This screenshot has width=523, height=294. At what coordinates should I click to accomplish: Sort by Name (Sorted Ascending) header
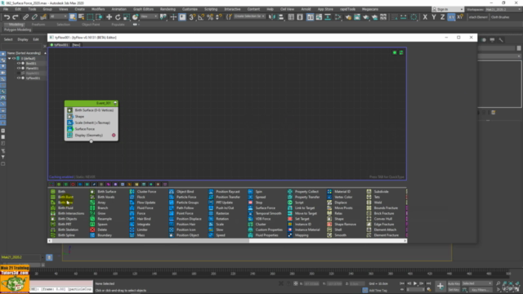[x=24, y=53]
